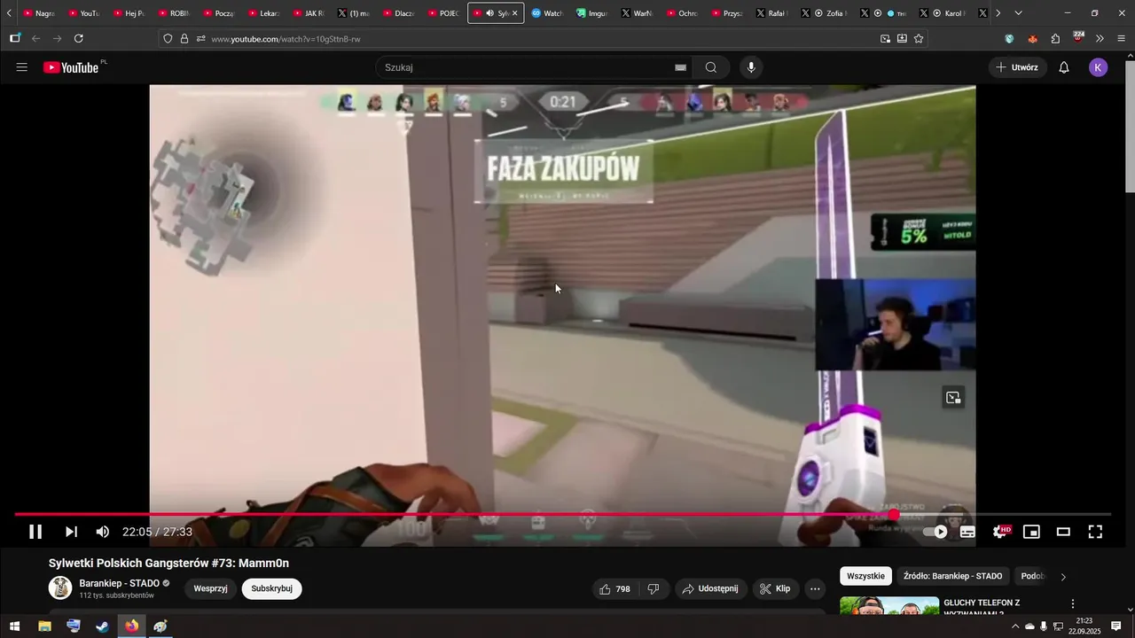Toggle subtitles on the player

967,532
